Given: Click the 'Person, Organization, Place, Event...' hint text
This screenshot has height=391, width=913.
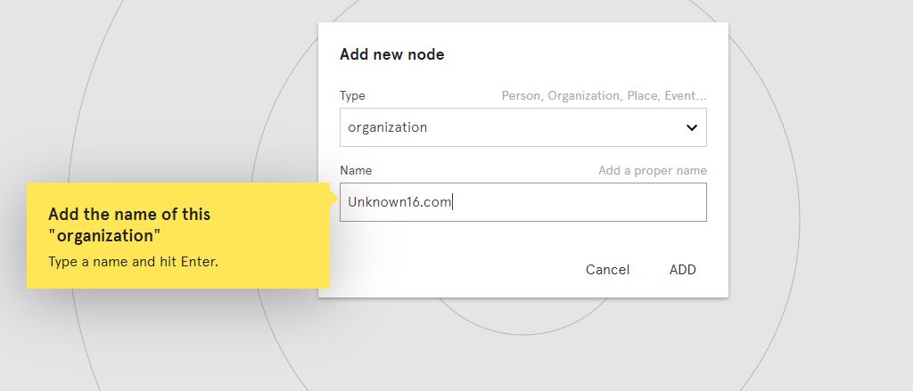Looking at the screenshot, I should 604,96.
